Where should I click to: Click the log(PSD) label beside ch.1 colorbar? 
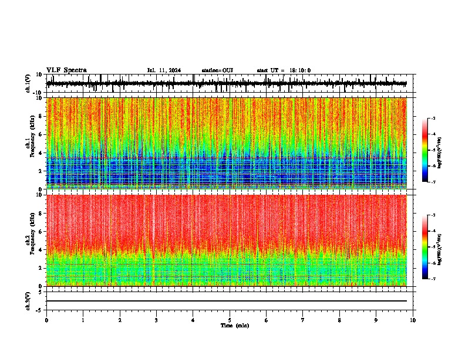click(x=440, y=153)
